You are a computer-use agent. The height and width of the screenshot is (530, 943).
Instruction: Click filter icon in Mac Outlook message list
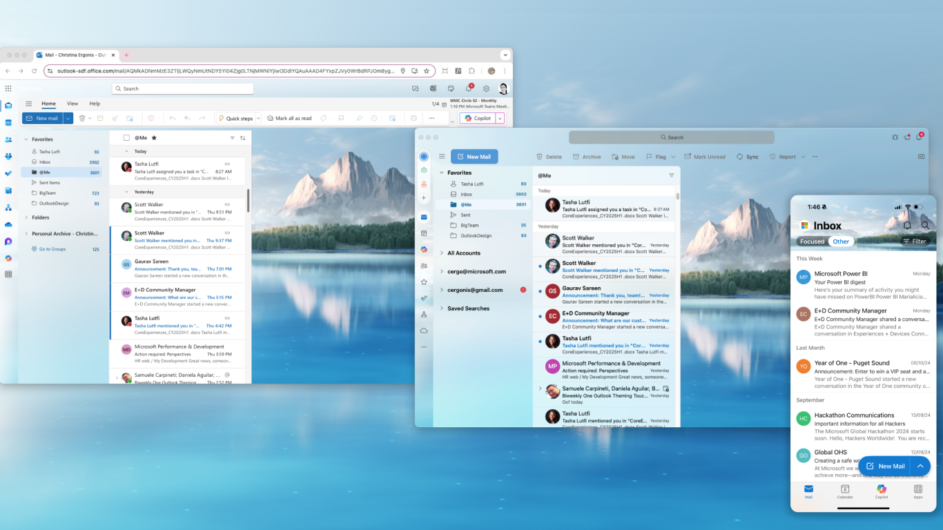coord(671,175)
